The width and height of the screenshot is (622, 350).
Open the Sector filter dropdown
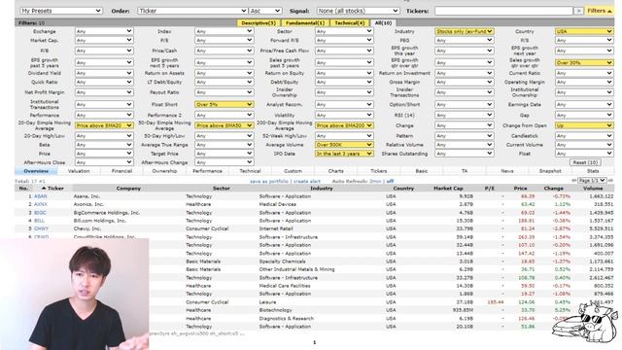pyautogui.click(x=344, y=31)
